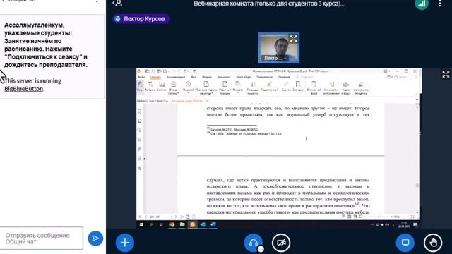Screen dimensions: 452x254
Task: Switch to the Защитить ribbon tab
Action: (224, 77)
